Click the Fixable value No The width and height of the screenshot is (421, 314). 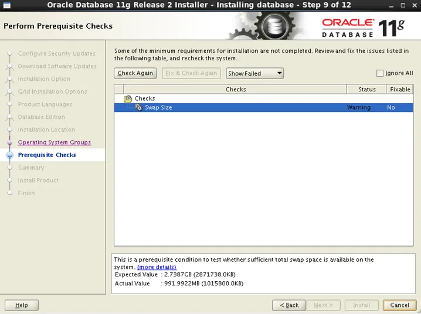[x=391, y=108]
